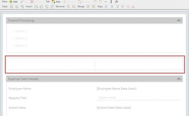
Task: Open the fx expressions editor
Action: (x=116, y=2)
